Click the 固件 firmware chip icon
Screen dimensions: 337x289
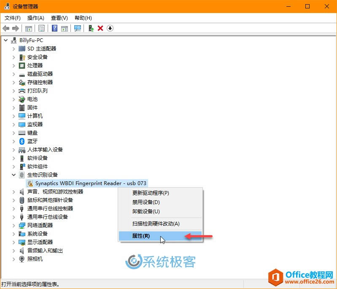coord(22,108)
